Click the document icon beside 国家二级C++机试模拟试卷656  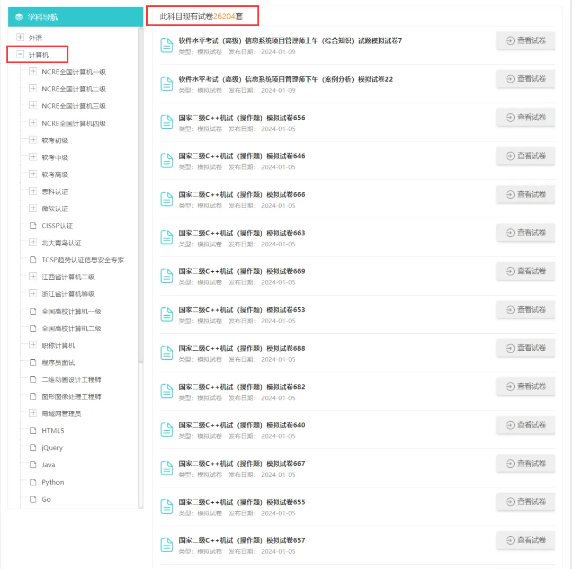167,122
